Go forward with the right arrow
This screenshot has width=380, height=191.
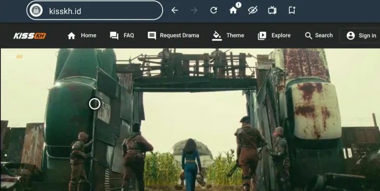click(194, 10)
